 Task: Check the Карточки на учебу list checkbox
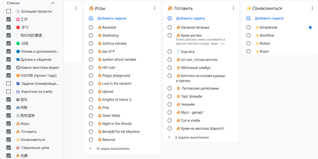[x=9, y=91]
